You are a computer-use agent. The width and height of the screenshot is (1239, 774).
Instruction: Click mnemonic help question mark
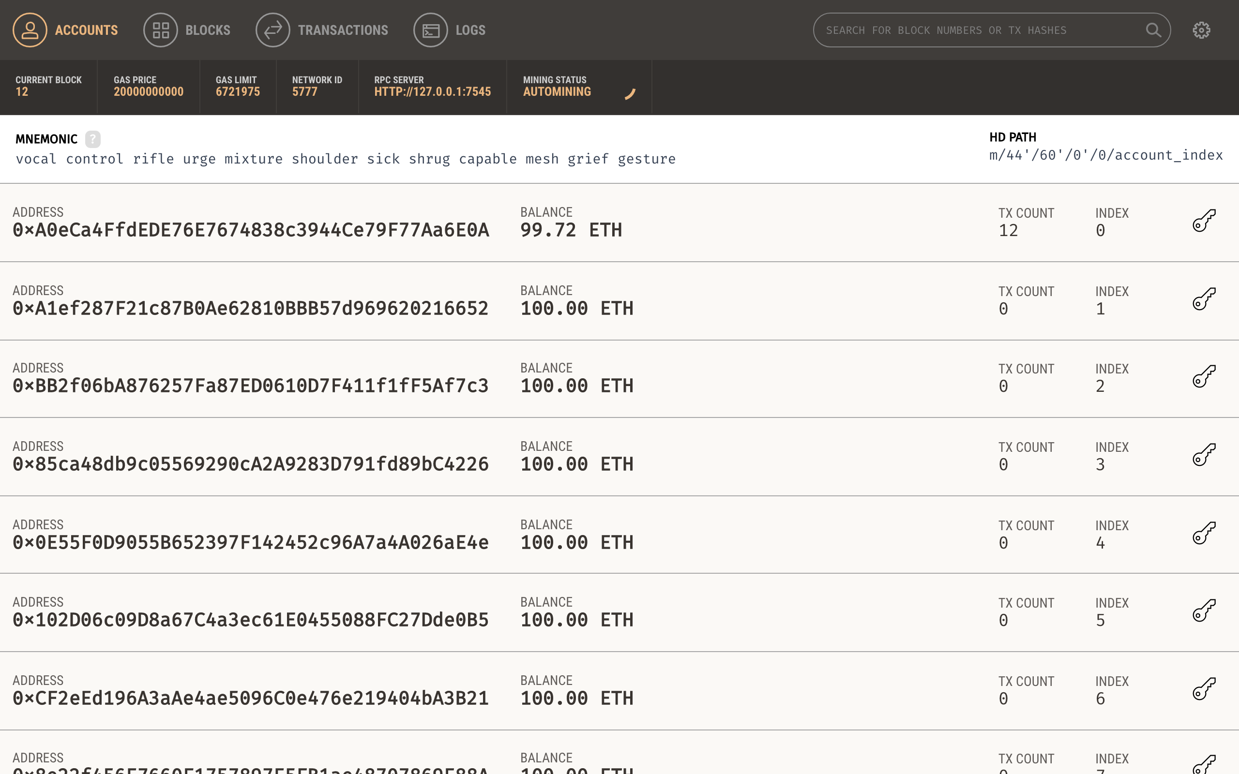coord(92,139)
